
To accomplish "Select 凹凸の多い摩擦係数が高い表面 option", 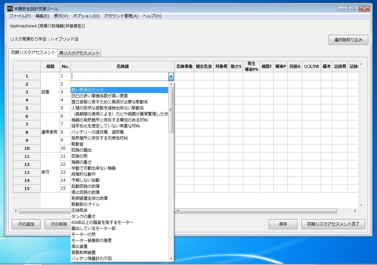I will 119,96.
